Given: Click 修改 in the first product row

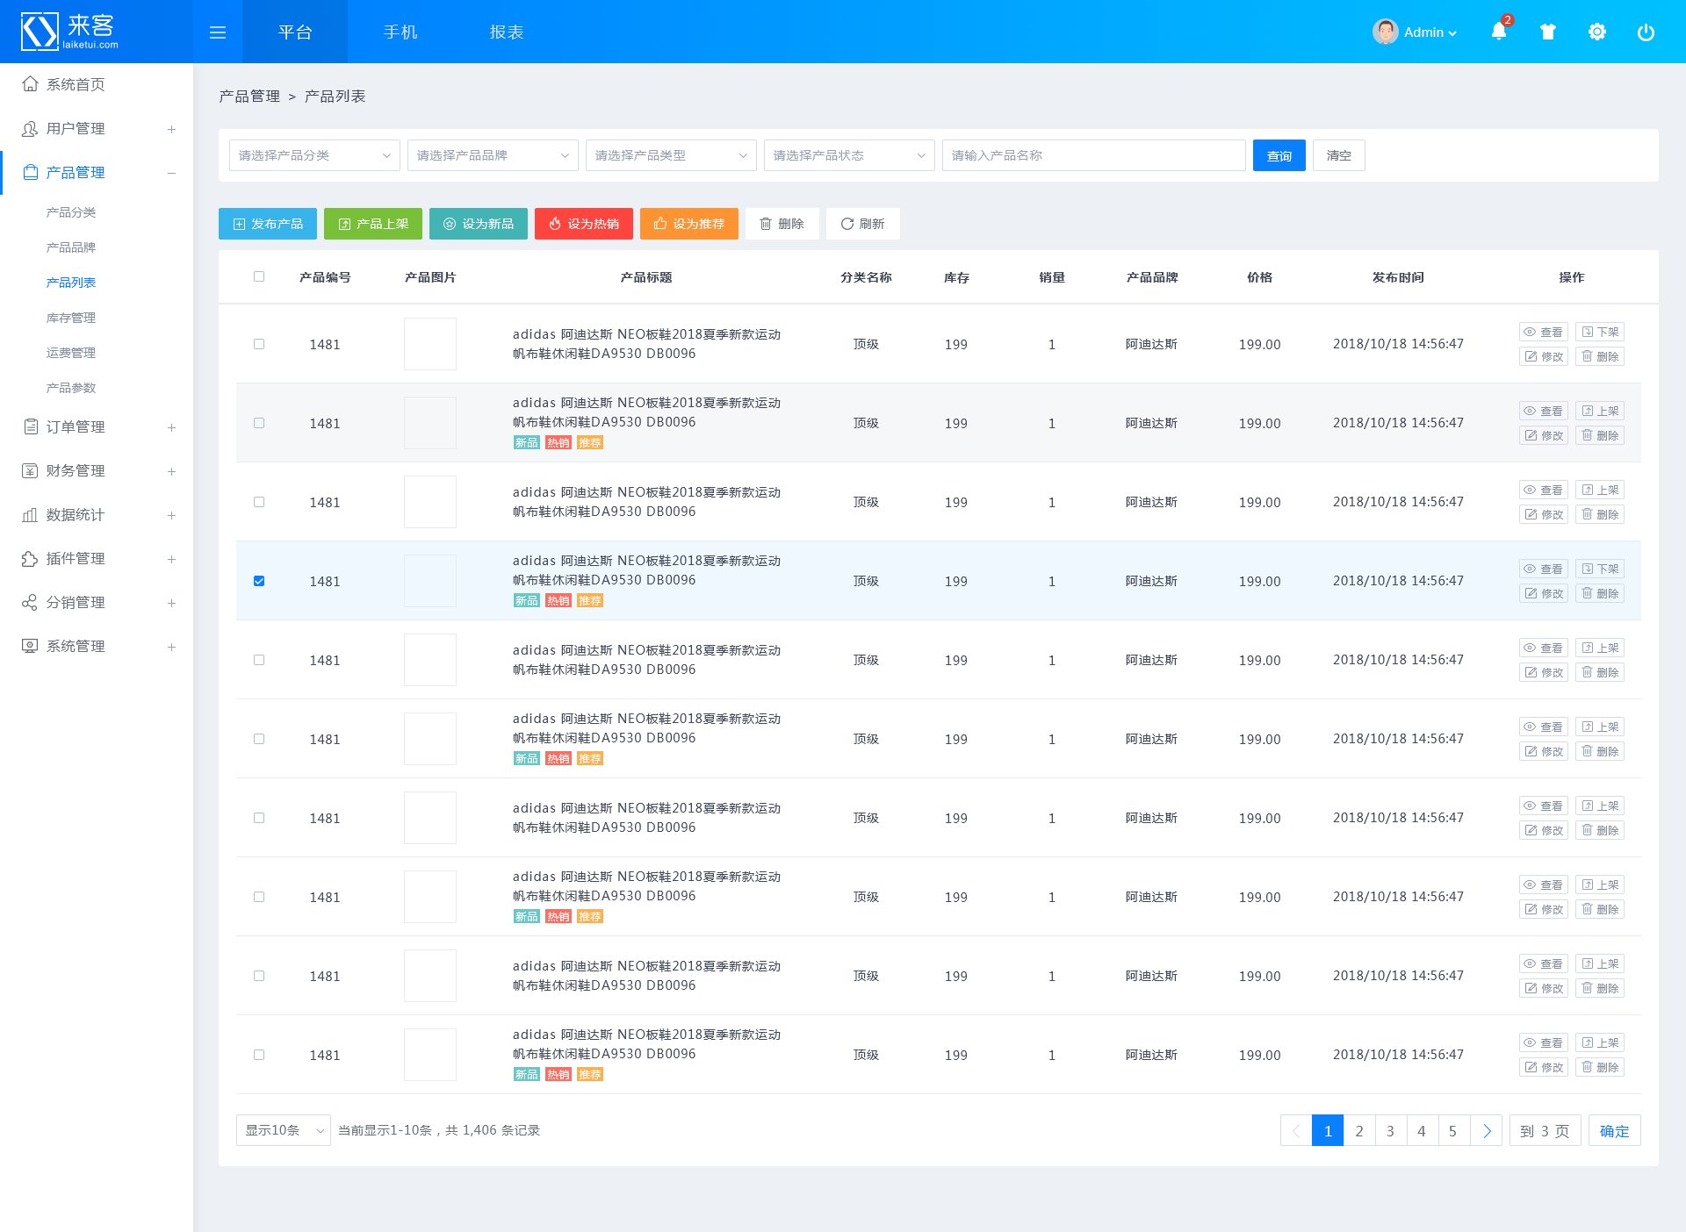Looking at the screenshot, I should point(1544,356).
